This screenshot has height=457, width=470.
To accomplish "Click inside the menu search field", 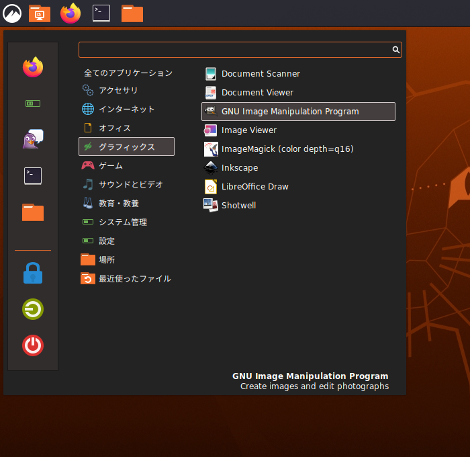I will 240,50.
